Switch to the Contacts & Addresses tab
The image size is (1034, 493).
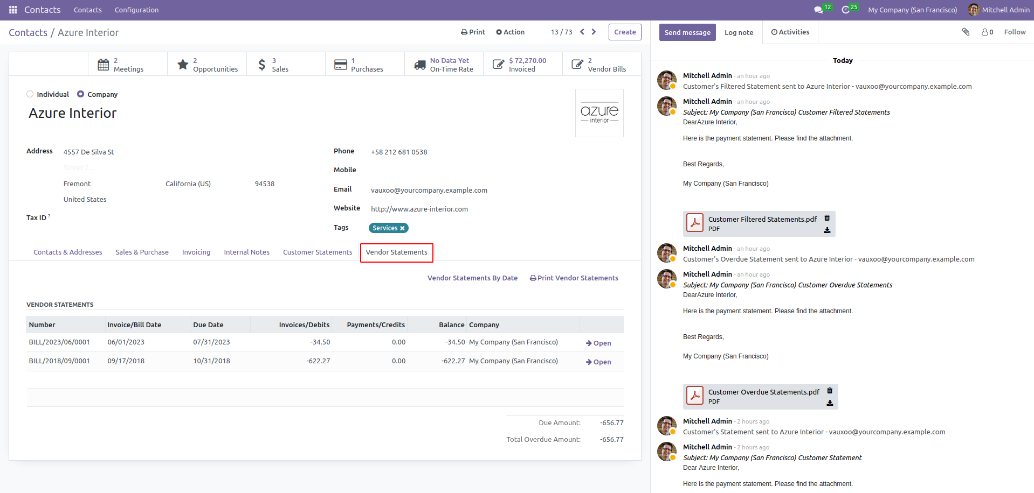pyautogui.click(x=68, y=252)
